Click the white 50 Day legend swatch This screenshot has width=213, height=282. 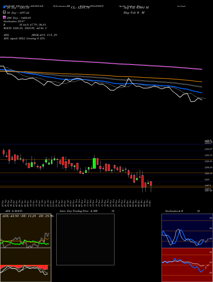(x=4, y=12)
